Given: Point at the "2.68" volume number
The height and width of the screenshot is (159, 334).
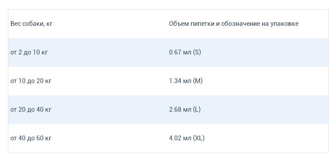Looking at the screenshot, I should [175, 110].
